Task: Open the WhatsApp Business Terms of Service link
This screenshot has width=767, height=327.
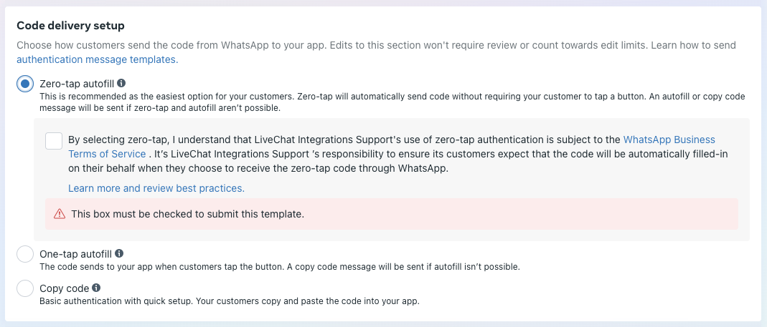Action: 669,140
